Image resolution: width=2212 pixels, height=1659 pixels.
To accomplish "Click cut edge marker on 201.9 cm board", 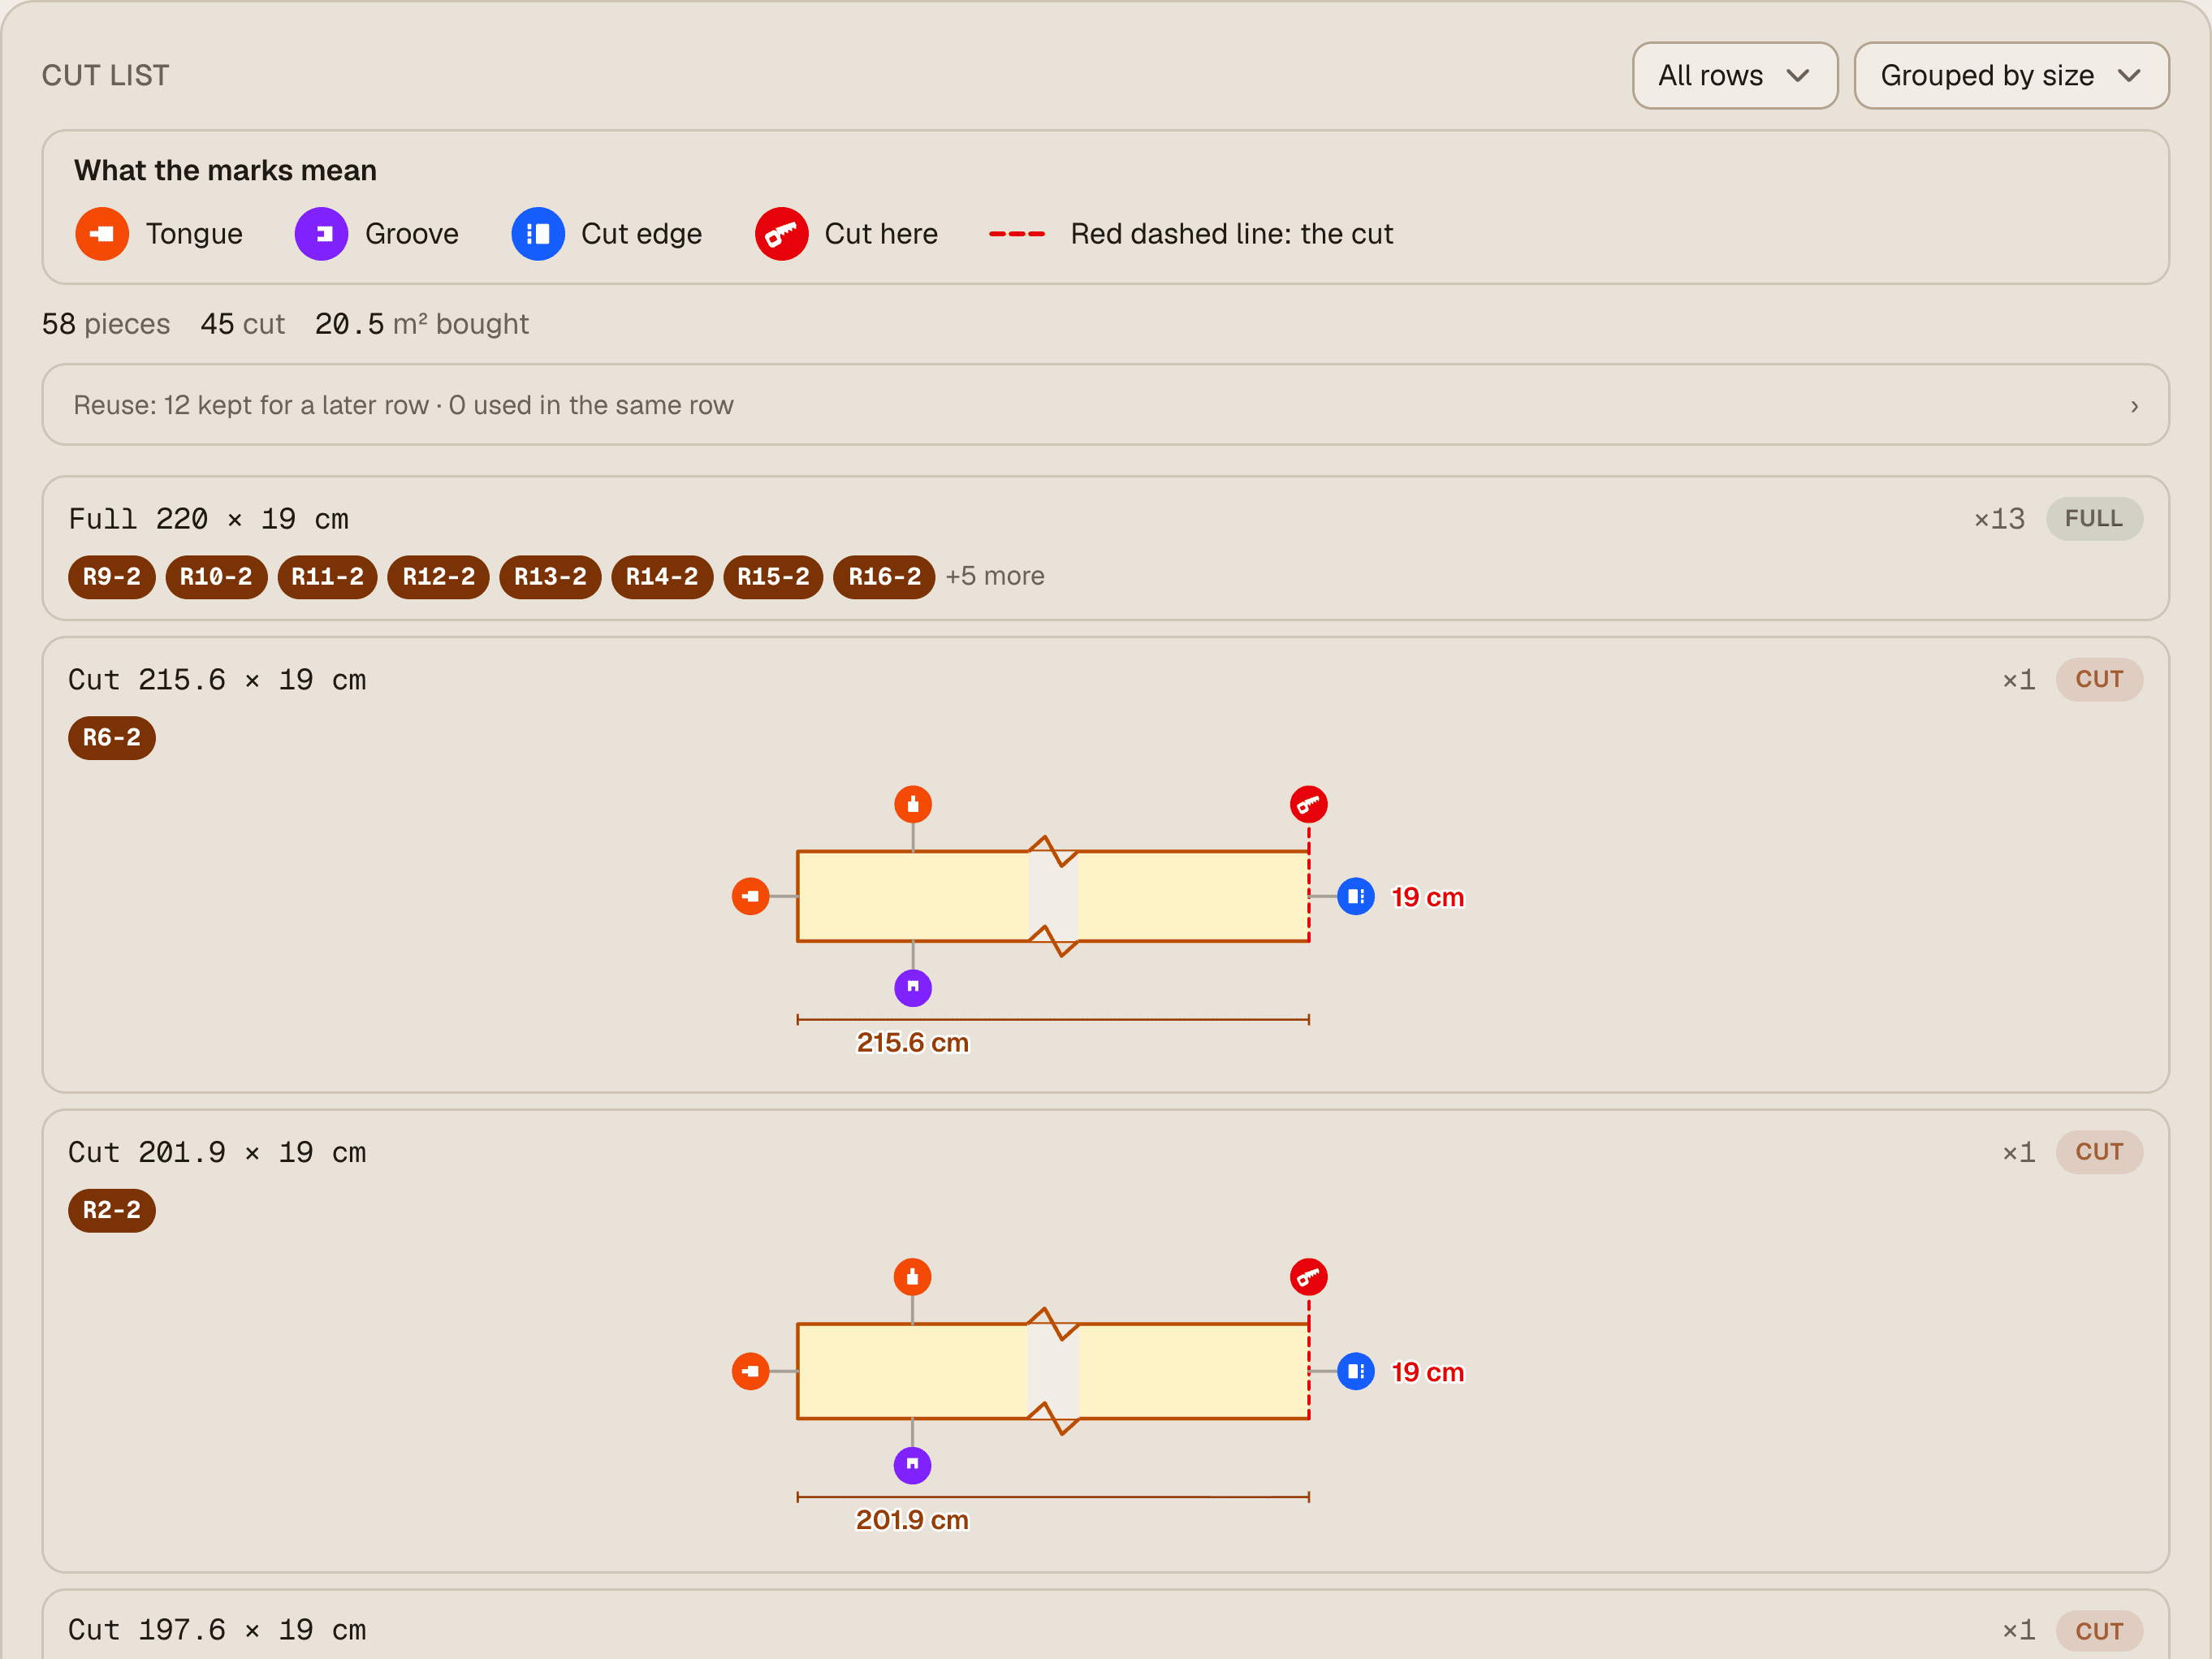I will coord(1355,1371).
